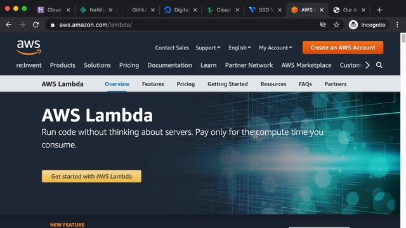The height and width of the screenshot is (228, 406).
Task: Open re:Invent in top navigation
Action: pyautogui.click(x=29, y=65)
